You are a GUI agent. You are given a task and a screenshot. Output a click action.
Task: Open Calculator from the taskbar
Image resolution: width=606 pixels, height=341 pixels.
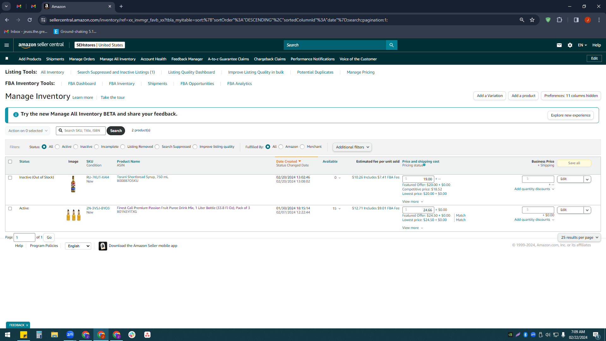39,335
